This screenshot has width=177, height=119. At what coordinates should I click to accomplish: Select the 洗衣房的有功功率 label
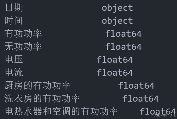[x=42, y=98]
